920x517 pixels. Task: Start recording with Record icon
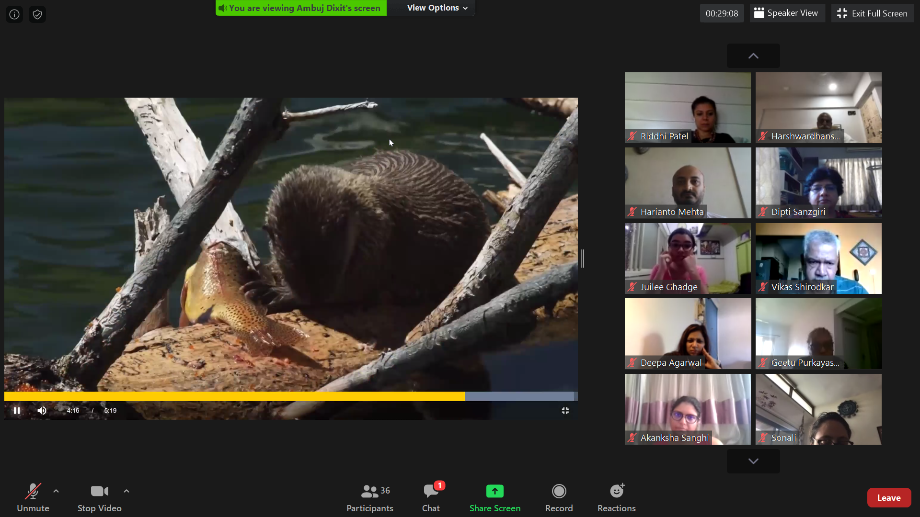tap(559, 492)
